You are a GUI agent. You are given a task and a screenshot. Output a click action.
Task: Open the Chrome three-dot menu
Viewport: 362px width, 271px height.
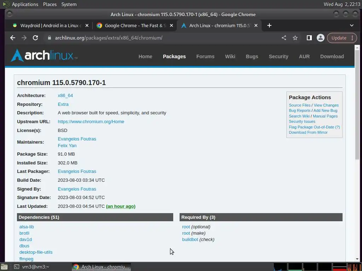(352, 38)
